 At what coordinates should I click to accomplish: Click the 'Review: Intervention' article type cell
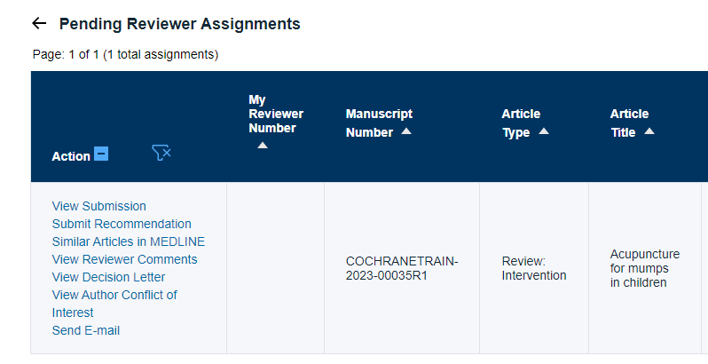(534, 268)
